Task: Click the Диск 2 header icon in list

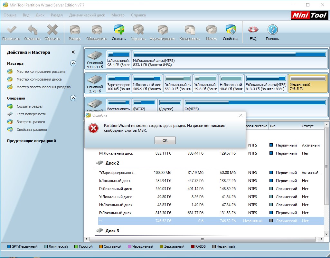Action: click(100, 163)
